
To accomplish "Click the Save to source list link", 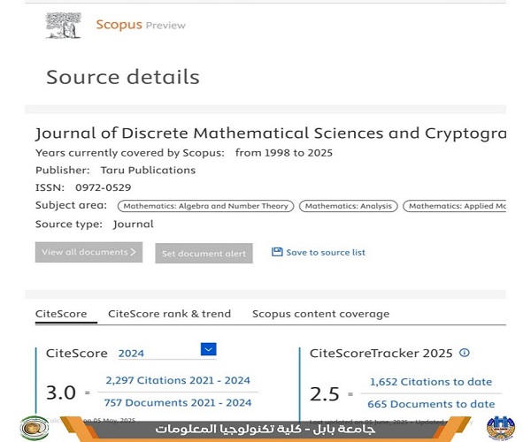I will point(326,252).
